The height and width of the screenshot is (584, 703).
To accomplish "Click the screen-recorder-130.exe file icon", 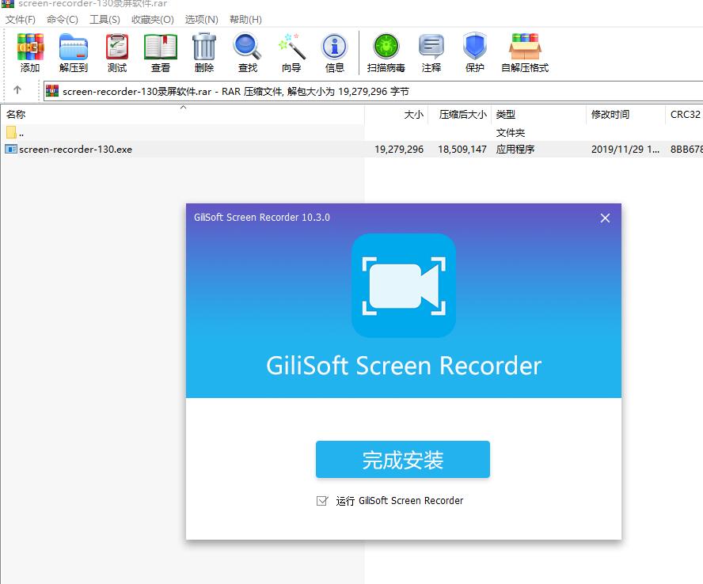I will click(11, 150).
